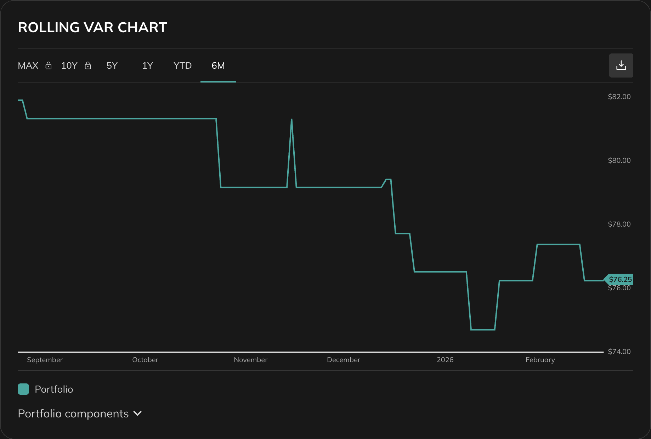
Task: Click the Portfolio components text
Action: 73,414
